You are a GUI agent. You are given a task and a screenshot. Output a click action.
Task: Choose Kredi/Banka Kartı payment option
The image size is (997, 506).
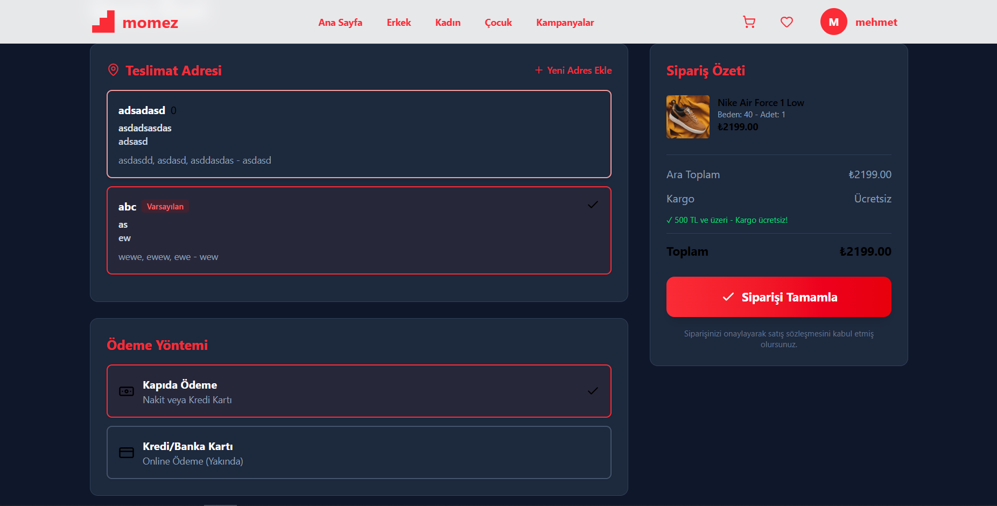pos(359,453)
